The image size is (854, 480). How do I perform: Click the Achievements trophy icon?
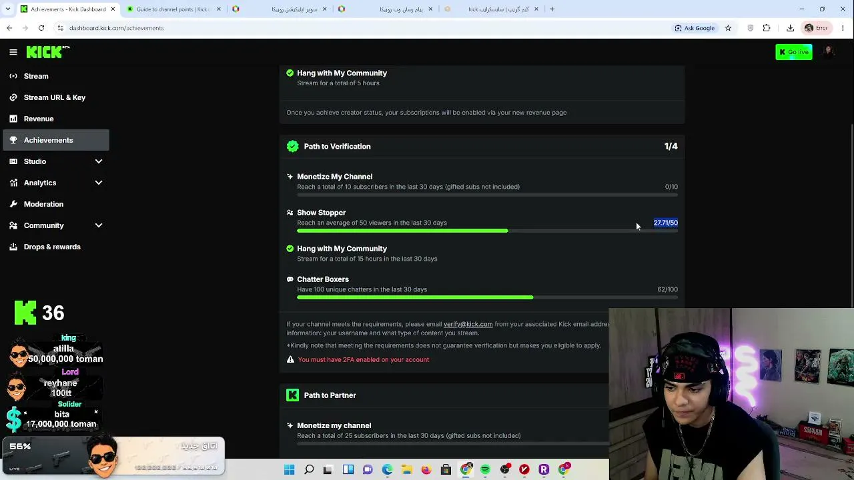point(13,140)
